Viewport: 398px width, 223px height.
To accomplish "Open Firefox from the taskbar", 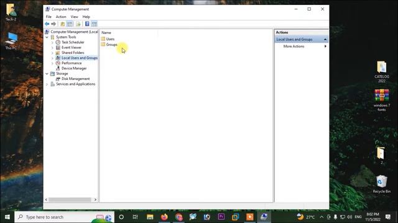I will click(164, 217).
